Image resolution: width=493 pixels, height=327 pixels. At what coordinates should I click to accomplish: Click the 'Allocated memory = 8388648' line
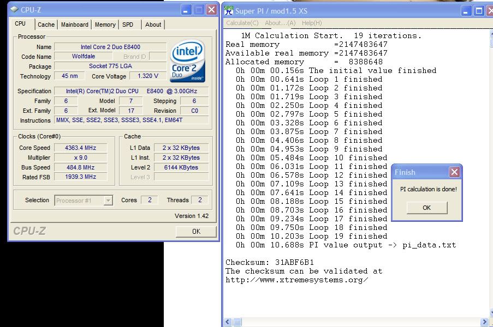(304, 62)
